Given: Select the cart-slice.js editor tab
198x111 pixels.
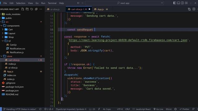Looking at the screenshot, I should tap(79, 9).
